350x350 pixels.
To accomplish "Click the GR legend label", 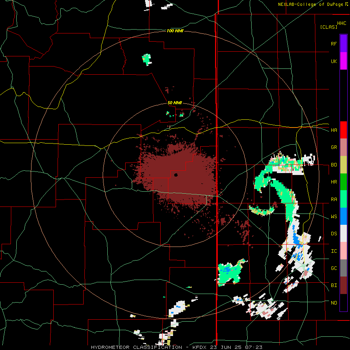I will click(334, 147).
